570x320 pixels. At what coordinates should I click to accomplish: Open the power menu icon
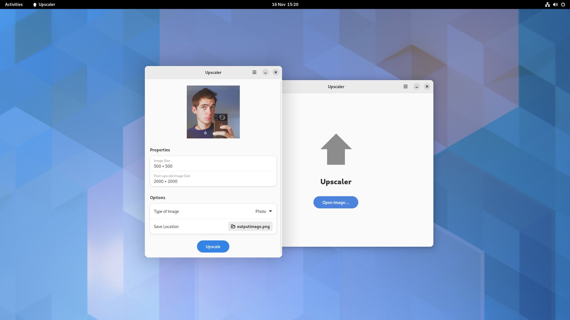[563, 4]
